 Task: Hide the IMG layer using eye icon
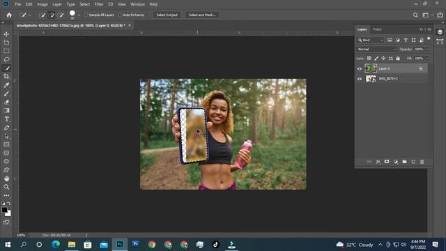(360, 79)
